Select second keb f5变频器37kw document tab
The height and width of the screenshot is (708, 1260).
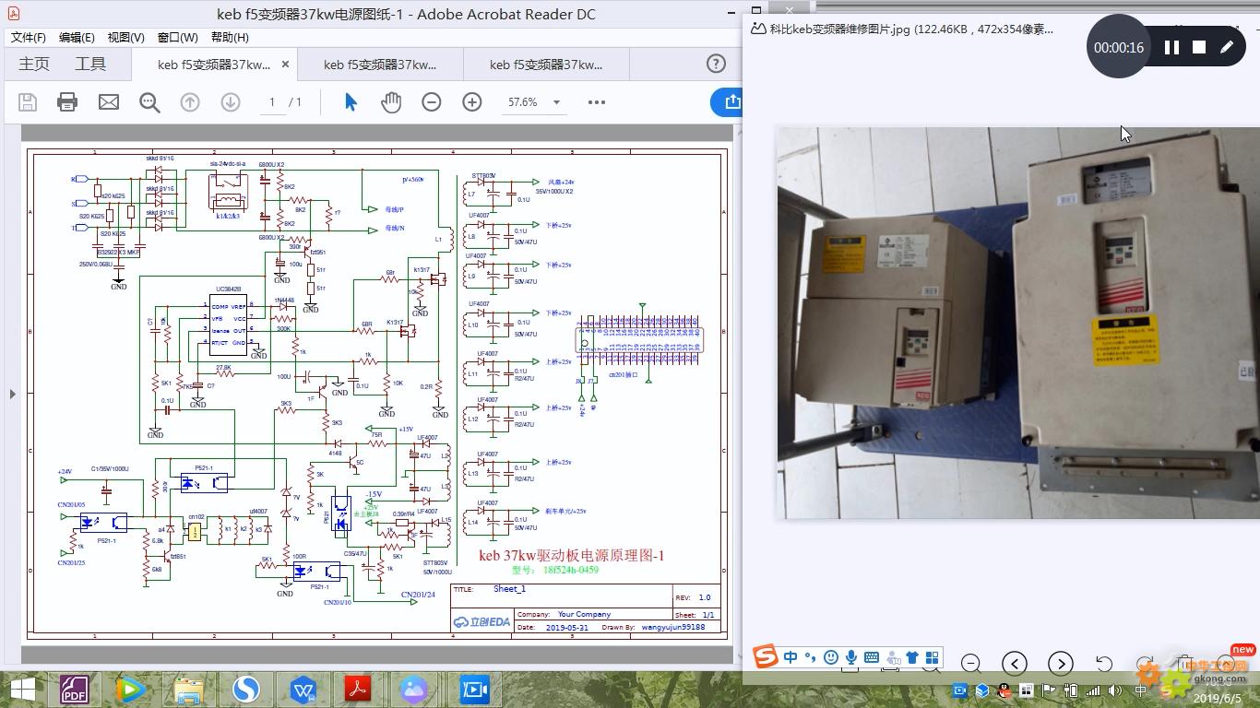[380, 65]
